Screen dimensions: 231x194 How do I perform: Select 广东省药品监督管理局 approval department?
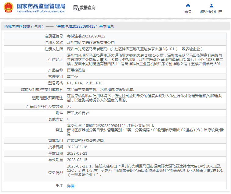85,141
